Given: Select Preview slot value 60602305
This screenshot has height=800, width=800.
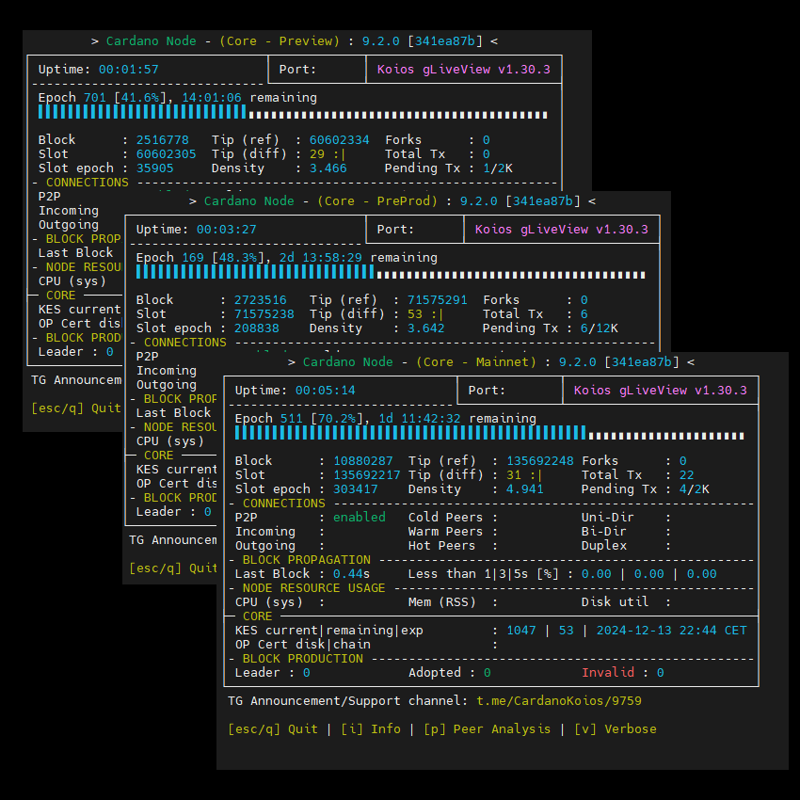Looking at the screenshot, I should point(167,154).
